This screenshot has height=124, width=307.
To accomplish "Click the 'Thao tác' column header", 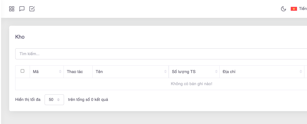I will [75, 71].
